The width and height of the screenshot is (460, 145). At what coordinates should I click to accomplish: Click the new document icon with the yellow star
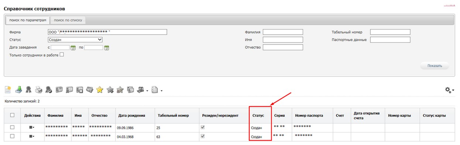click(8, 90)
